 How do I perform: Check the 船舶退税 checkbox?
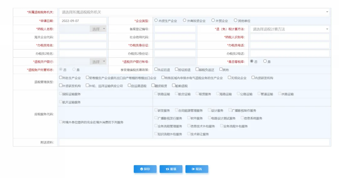(174, 86)
